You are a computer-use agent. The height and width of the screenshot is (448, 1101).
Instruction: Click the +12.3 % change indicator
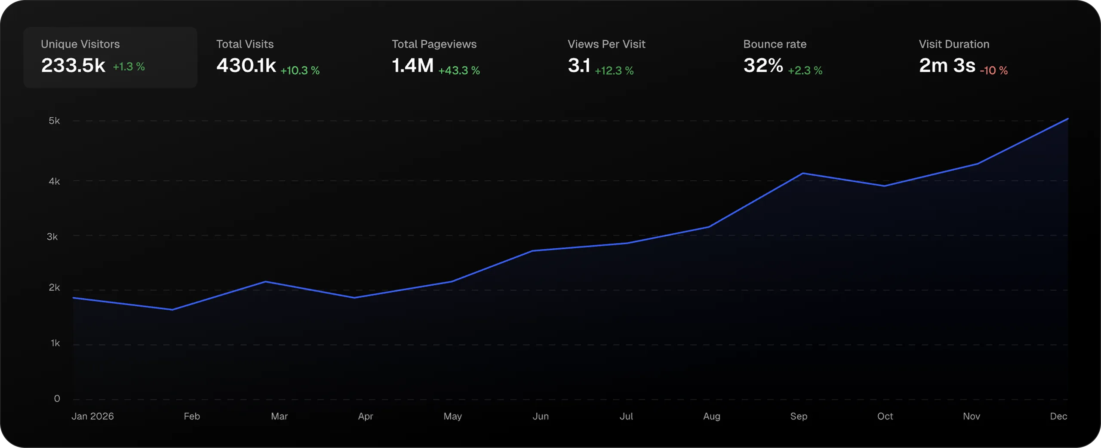tap(614, 70)
